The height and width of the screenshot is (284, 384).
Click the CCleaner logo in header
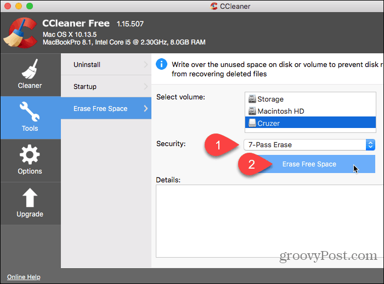20,32
